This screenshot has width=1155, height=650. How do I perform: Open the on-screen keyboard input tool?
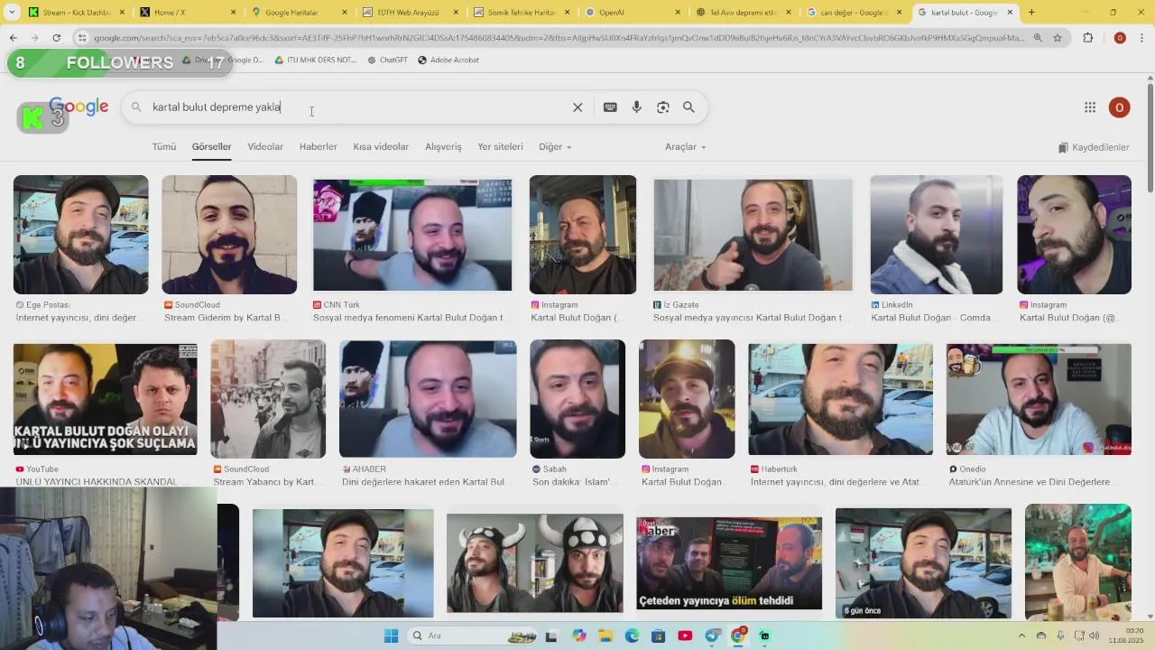tap(610, 107)
